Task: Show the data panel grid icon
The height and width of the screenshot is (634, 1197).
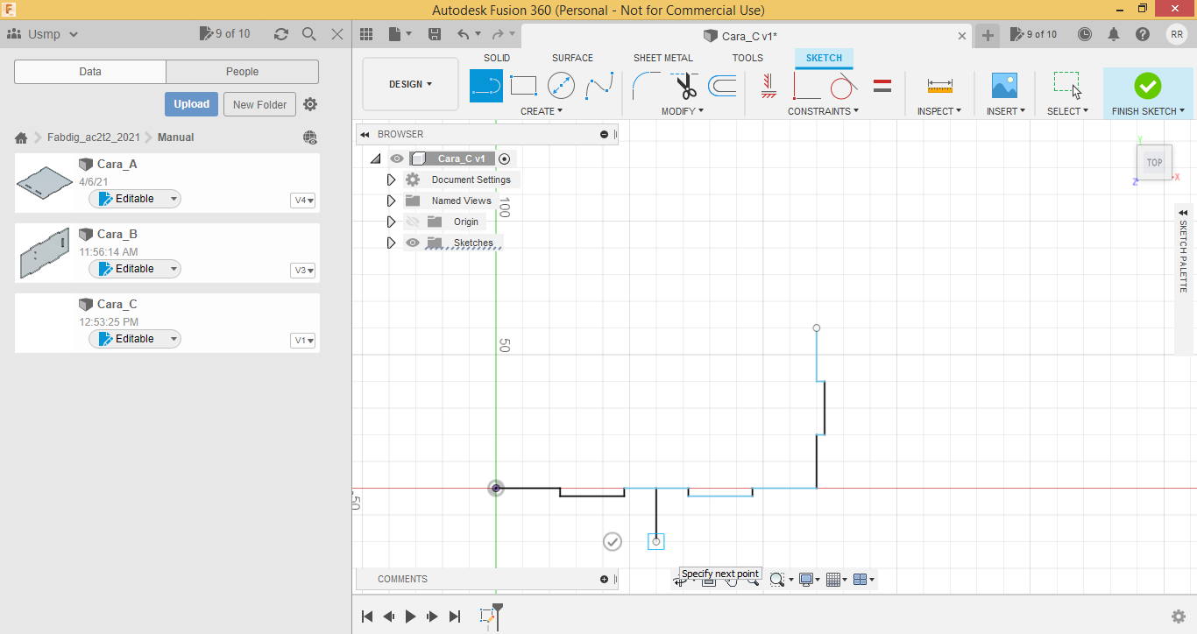Action: pyautogui.click(x=366, y=34)
